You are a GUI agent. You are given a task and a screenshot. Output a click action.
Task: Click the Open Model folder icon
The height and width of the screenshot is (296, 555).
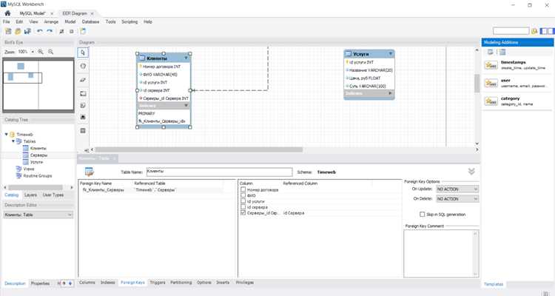coord(18,31)
